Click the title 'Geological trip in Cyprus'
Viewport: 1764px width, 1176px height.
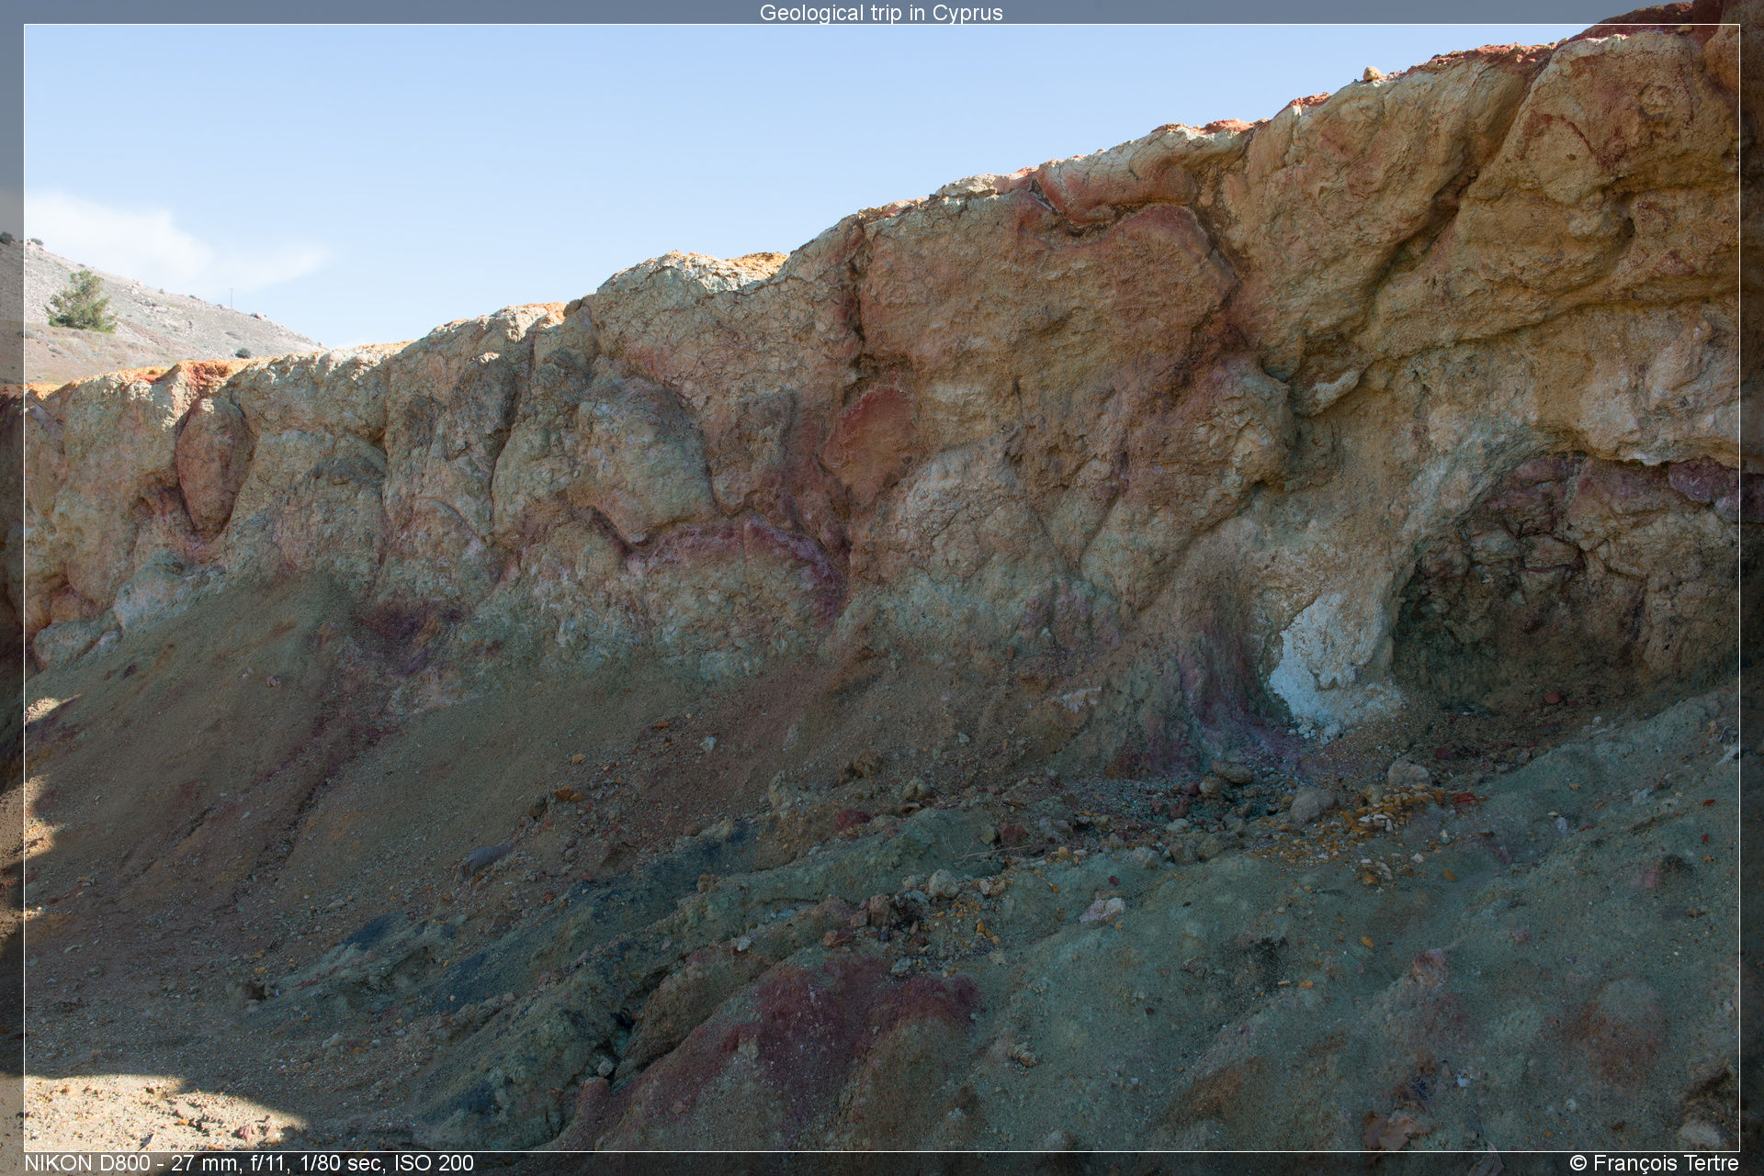pos(881,13)
